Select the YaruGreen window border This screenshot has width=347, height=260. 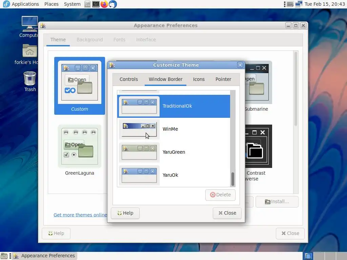tap(174, 152)
